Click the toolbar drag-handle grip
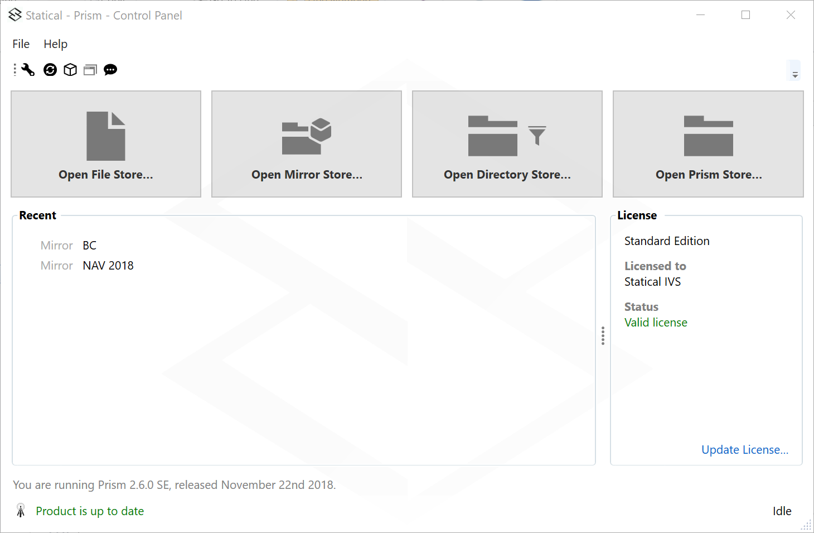The height and width of the screenshot is (533, 814). pyautogui.click(x=15, y=70)
